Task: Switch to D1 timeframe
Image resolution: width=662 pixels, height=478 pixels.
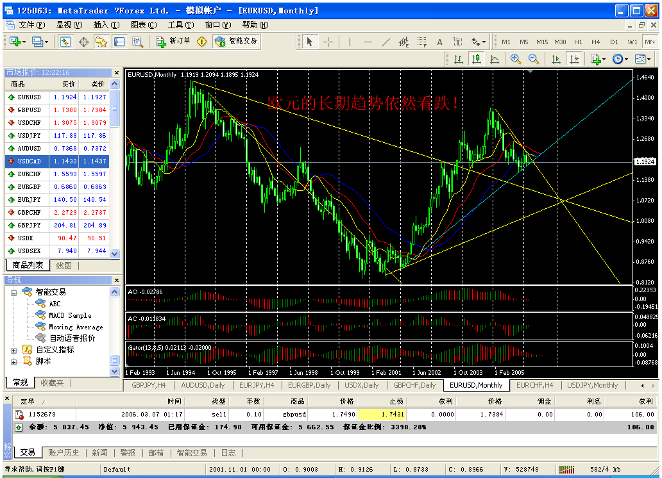Action: coord(614,42)
